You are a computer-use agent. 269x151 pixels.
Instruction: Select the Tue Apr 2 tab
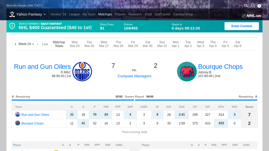[188, 44]
